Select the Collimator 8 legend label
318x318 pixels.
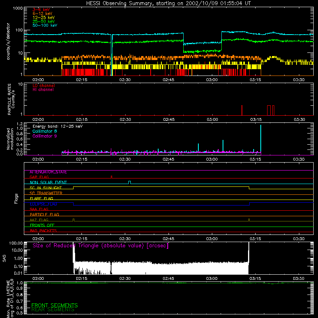pyautogui.click(x=45, y=131)
